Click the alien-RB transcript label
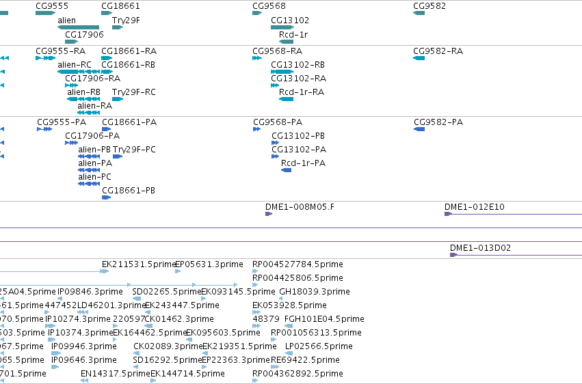The image size is (582, 384). tap(83, 92)
